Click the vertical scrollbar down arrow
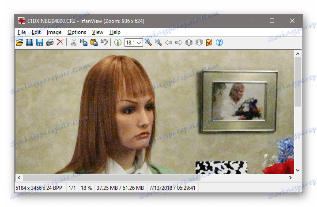Screen dimensions: 317x207 coord(298,170)
